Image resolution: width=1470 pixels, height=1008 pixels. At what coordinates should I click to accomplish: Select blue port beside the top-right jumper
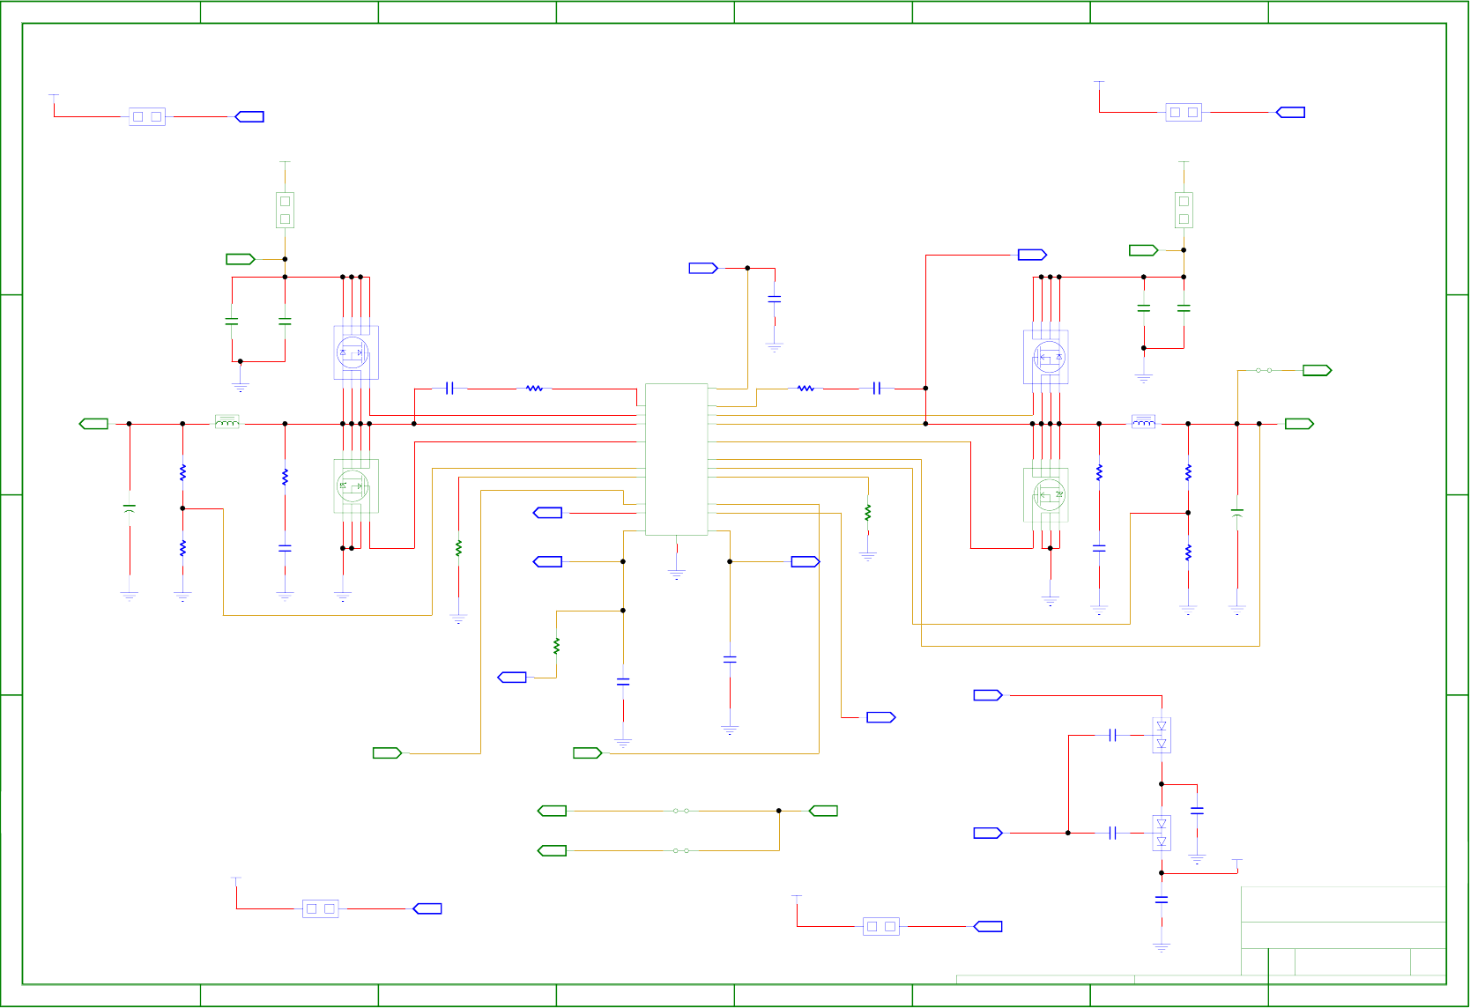point(1290,112)
